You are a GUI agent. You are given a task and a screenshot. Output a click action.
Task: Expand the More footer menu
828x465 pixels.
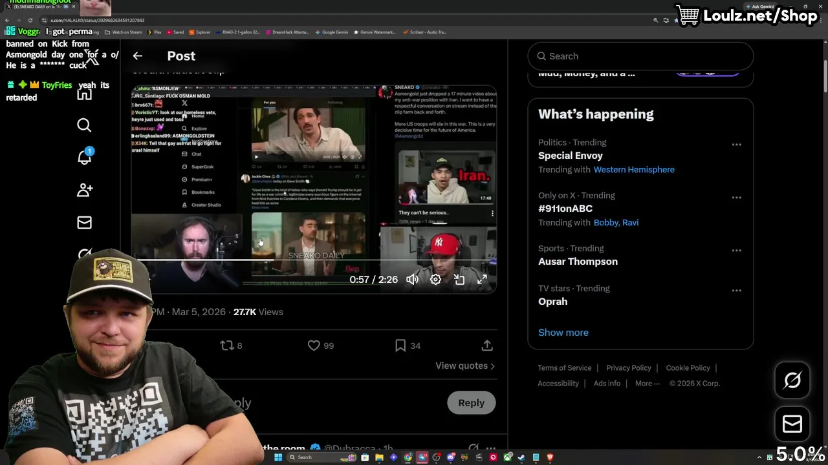point(647,383)
